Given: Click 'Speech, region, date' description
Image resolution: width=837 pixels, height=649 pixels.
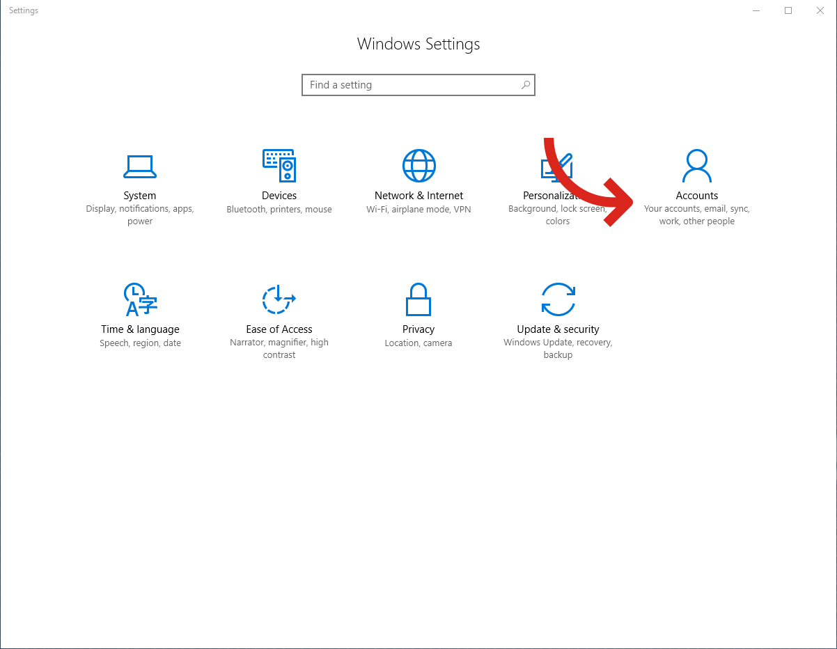Looking at the screenshot, I should (140, 343).
